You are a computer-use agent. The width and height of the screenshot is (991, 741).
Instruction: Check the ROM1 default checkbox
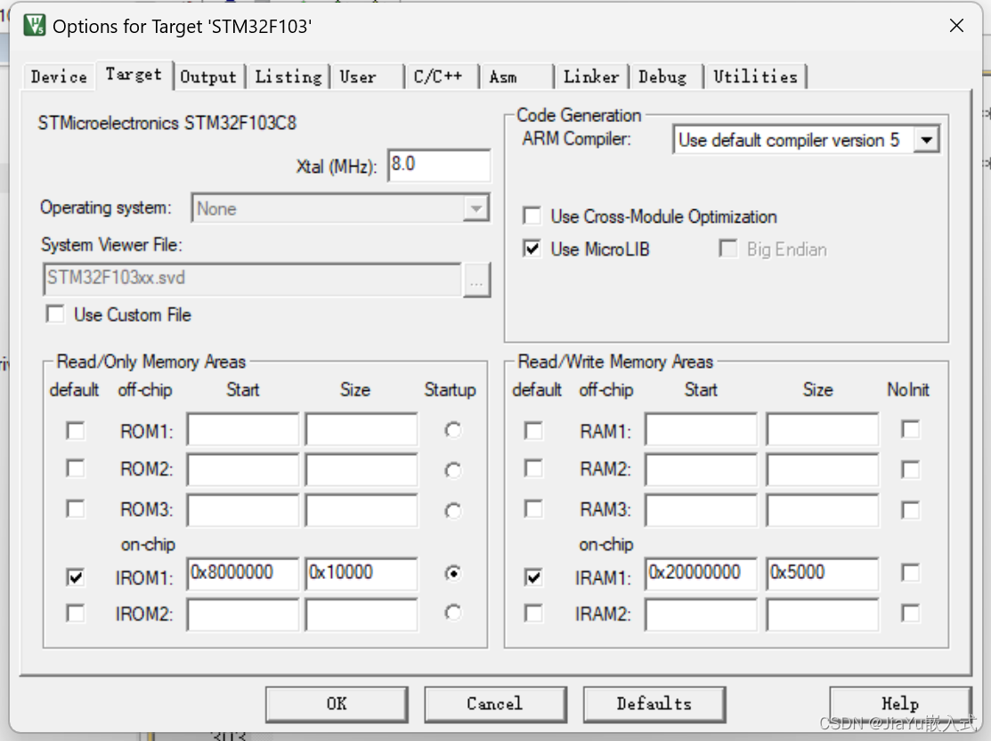tap(75, 431)
